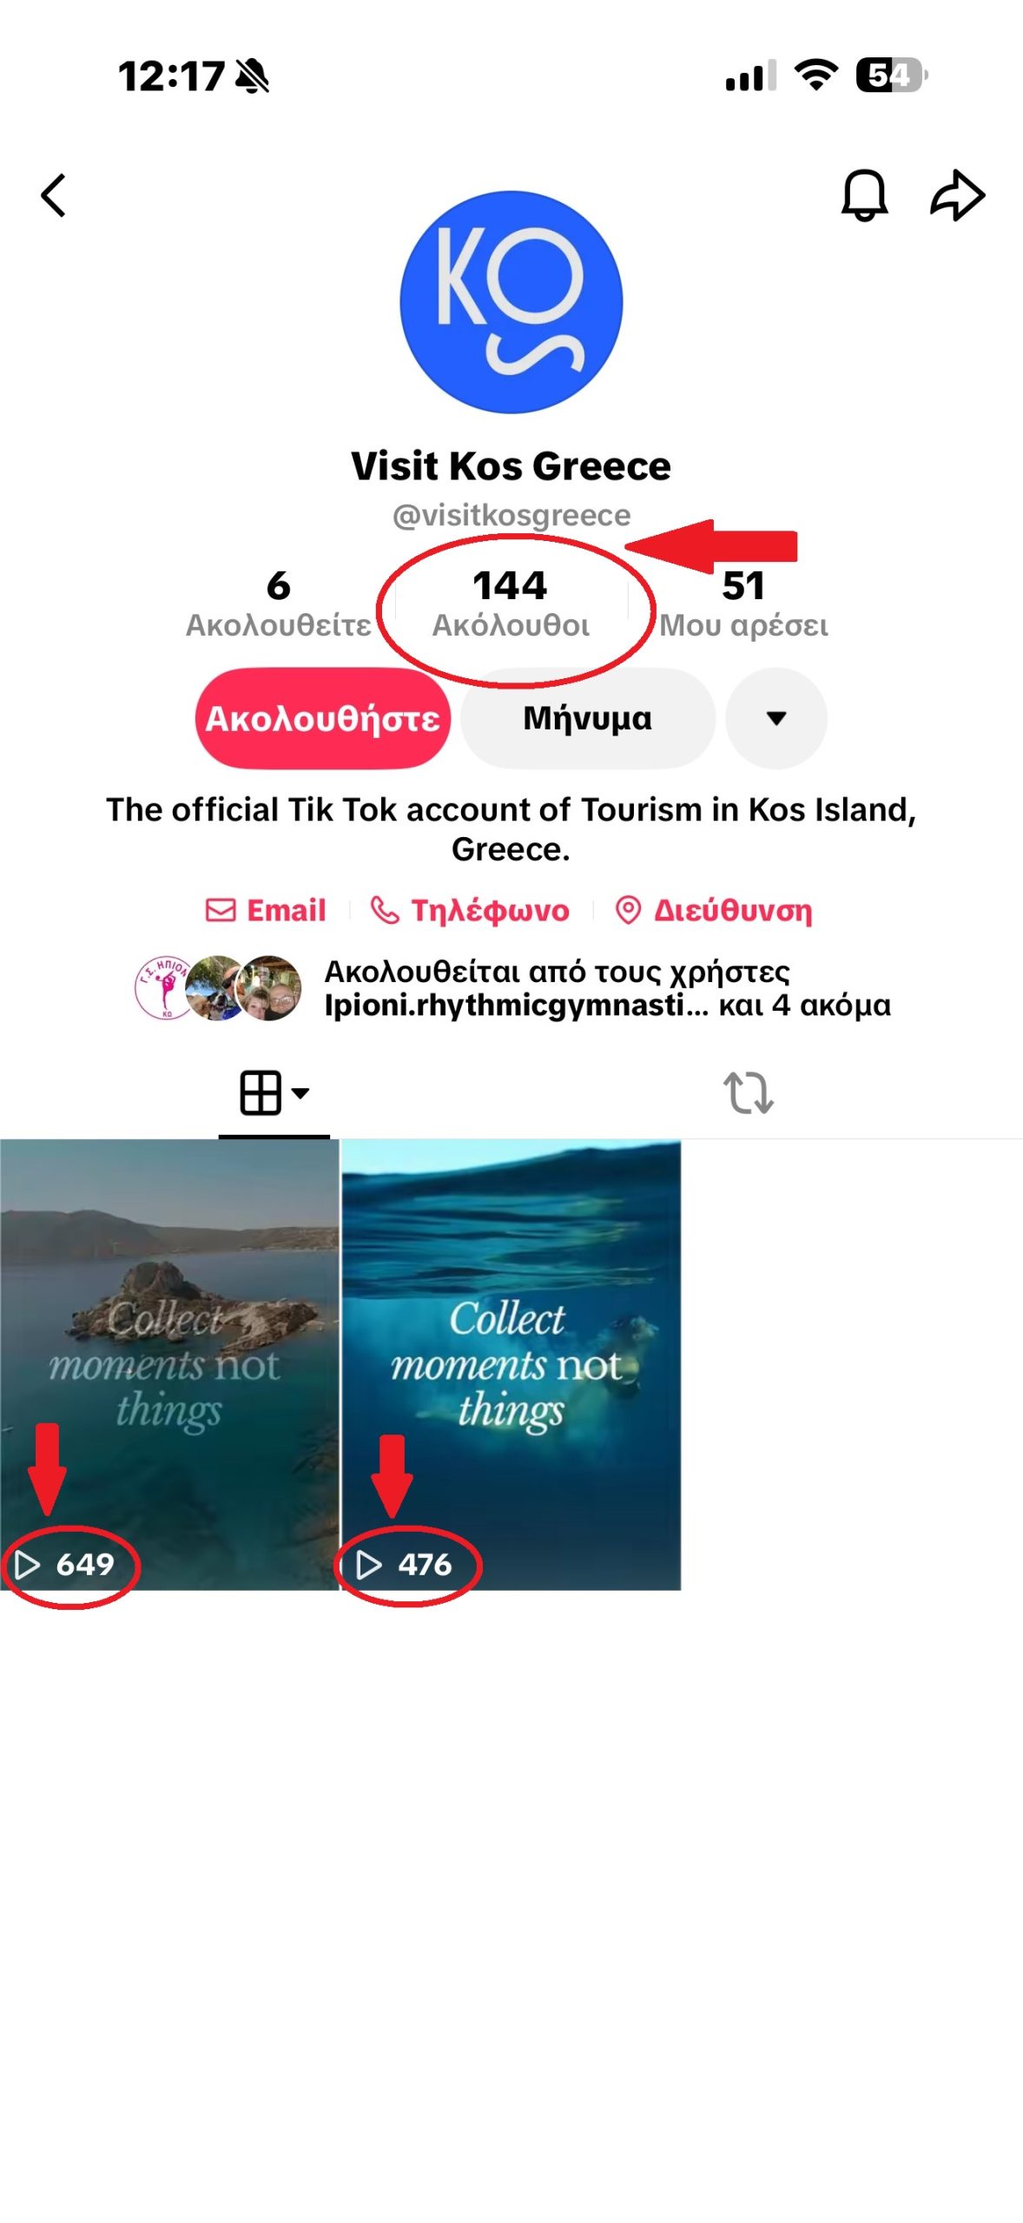
Task: Tap the Τηλέφωνο phone link
Action: tap(471, 910)
